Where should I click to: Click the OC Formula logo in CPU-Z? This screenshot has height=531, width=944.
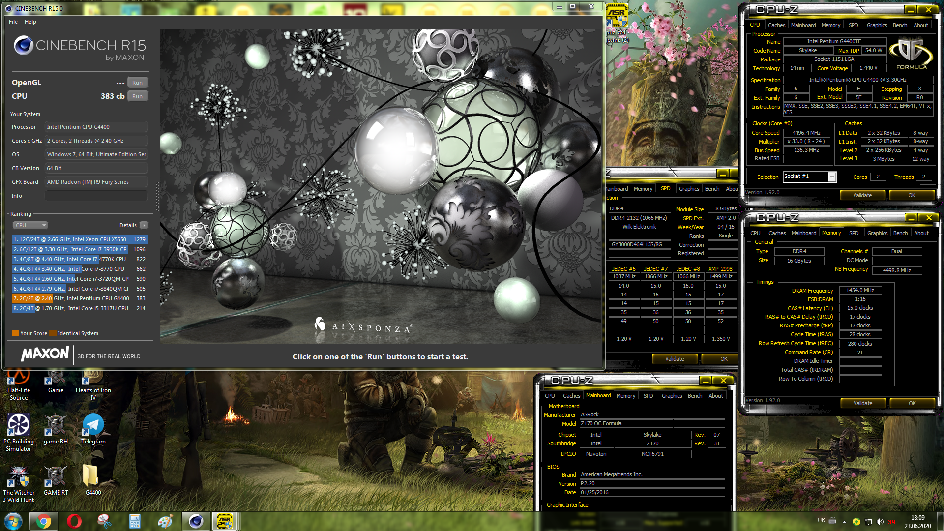(x=911, y=54)
